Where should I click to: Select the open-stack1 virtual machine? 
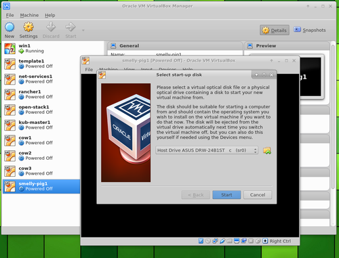tap(41, 110)
